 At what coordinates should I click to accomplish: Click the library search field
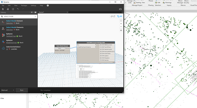point(19,16)
